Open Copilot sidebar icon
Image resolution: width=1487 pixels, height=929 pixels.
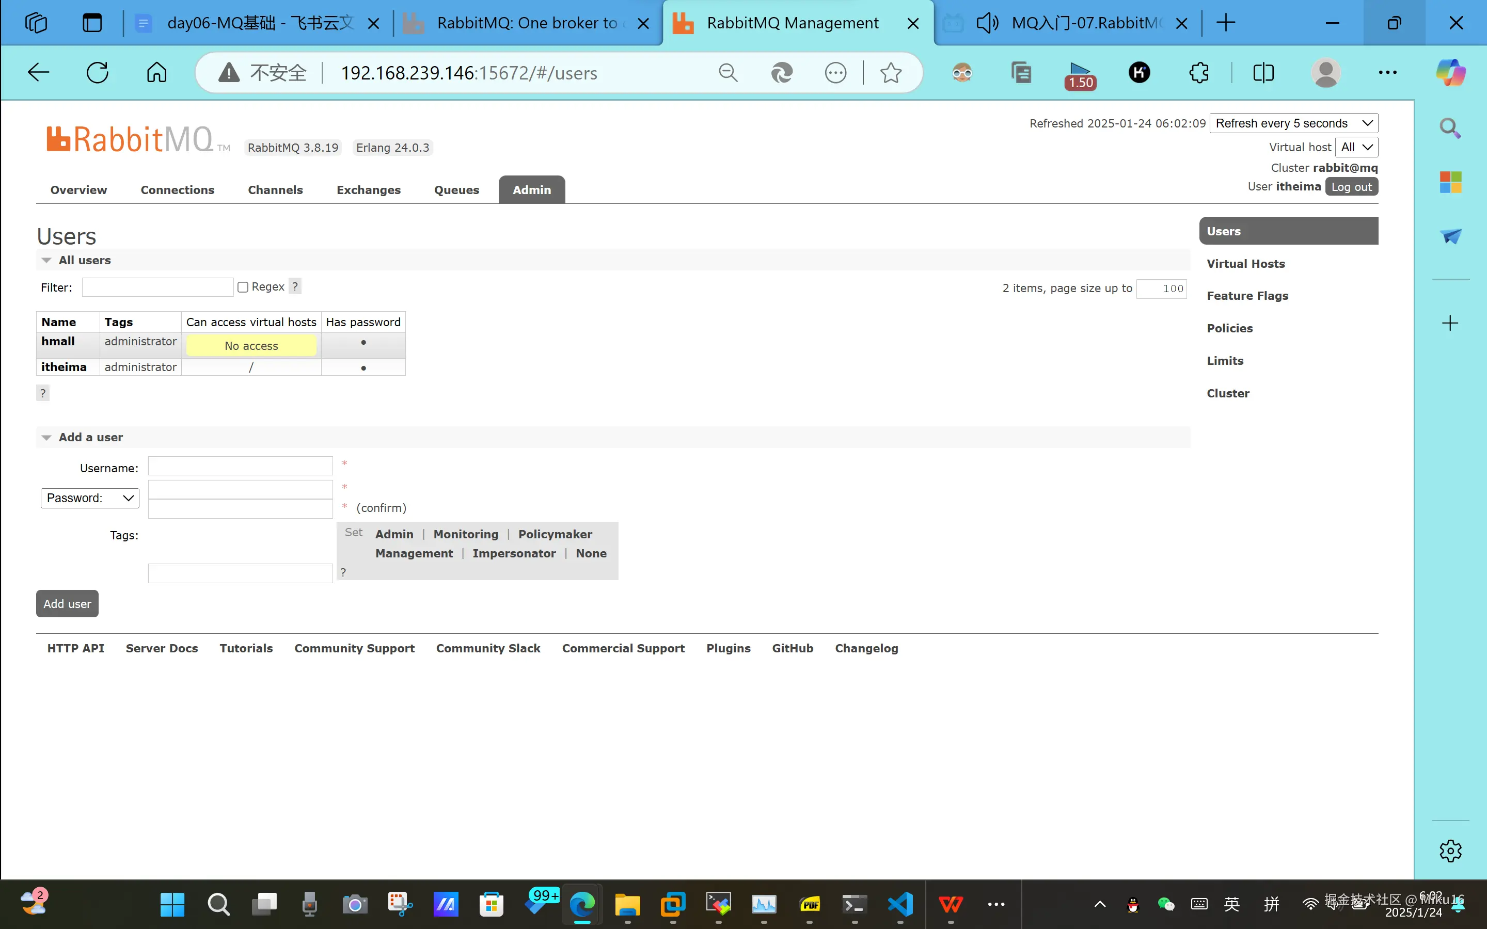click(1450, 72)
